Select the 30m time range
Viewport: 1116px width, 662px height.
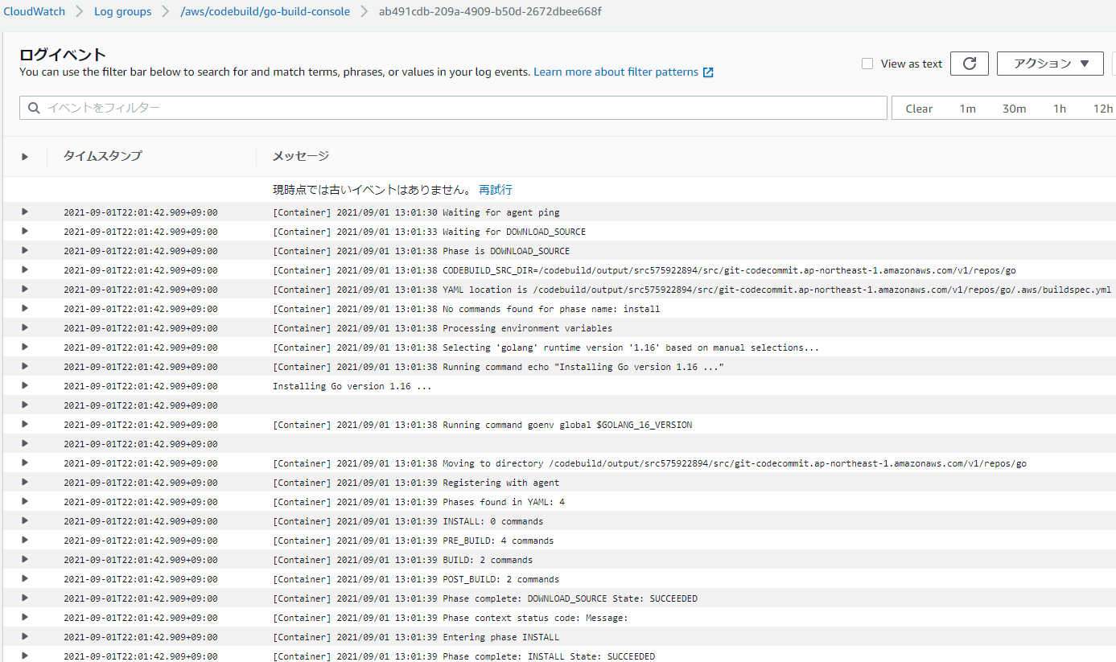[x=1014, y=109]
